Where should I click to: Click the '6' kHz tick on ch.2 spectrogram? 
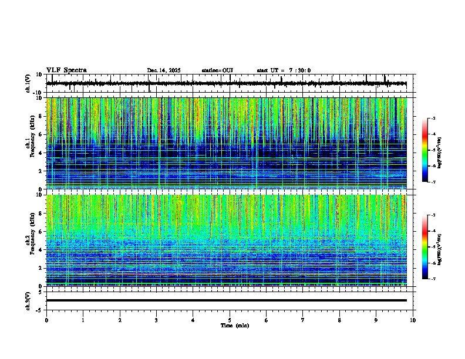(x=41, y=232)
